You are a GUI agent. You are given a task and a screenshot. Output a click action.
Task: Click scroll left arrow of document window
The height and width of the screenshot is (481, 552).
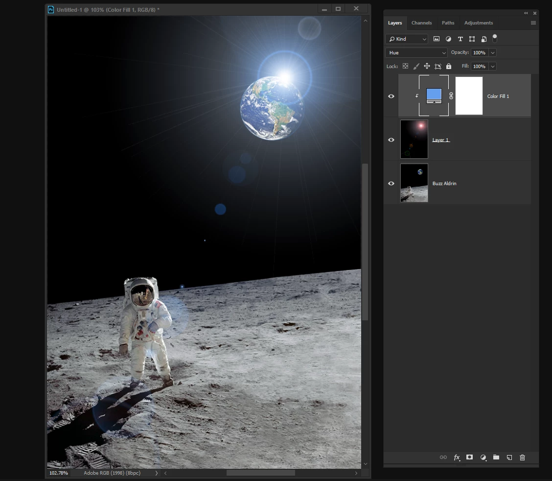165,473
